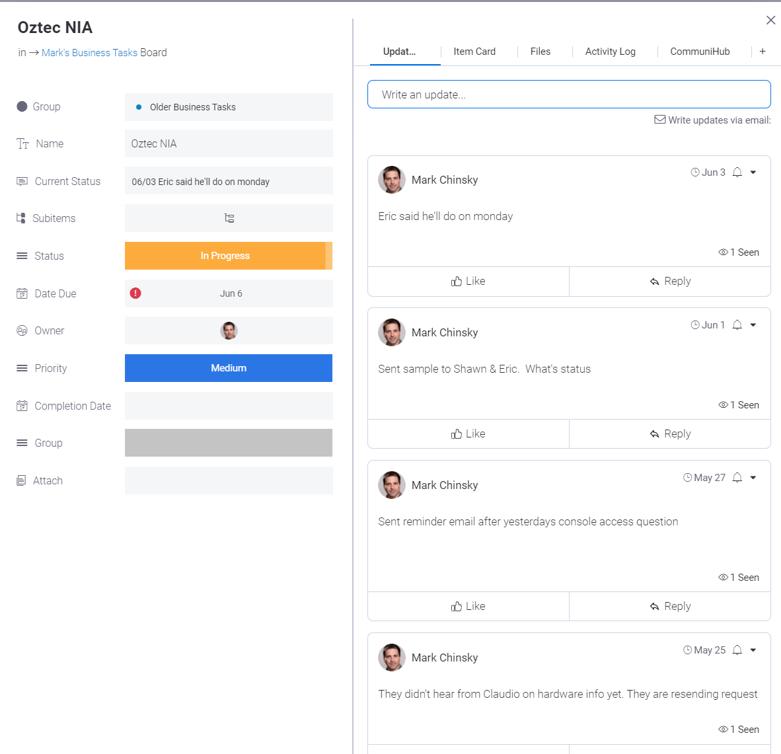
Task: Reply to the Jun 1 update
Action: pyautogui.click(x=670, y=434)
